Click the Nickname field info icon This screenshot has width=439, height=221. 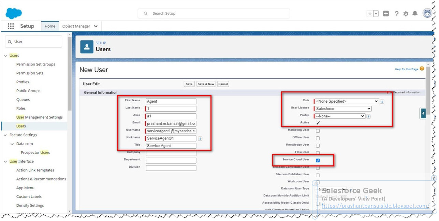click(x=200, y=138)
